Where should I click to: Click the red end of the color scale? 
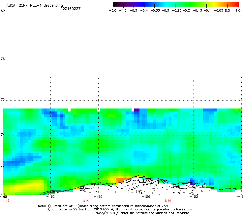pyautogui.click(x=236, y=4)
